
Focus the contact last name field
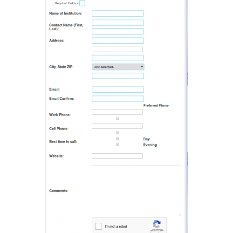point(118,31)
